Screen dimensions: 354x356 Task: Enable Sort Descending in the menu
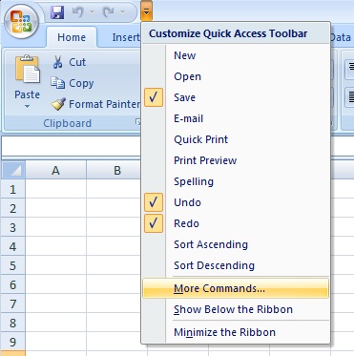pos(236,265)
